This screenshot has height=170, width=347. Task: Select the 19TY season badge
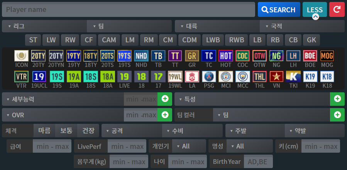[x=74, y=56]
